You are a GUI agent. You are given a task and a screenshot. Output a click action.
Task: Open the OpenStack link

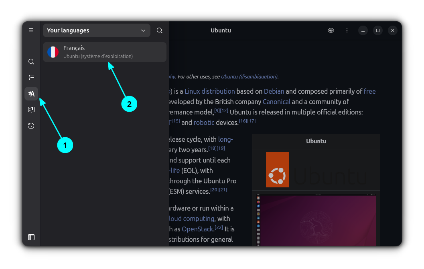click(197, 229)
